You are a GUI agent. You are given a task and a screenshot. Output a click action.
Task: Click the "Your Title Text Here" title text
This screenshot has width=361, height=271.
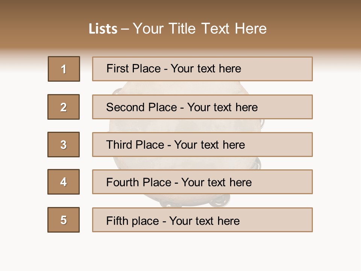pos(200,29)
